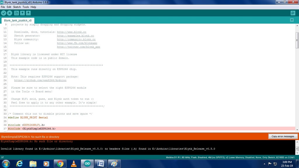Select the Blynk_tank_joystick_v0 tab
This screenshot has width=299, height=168.
18,20
